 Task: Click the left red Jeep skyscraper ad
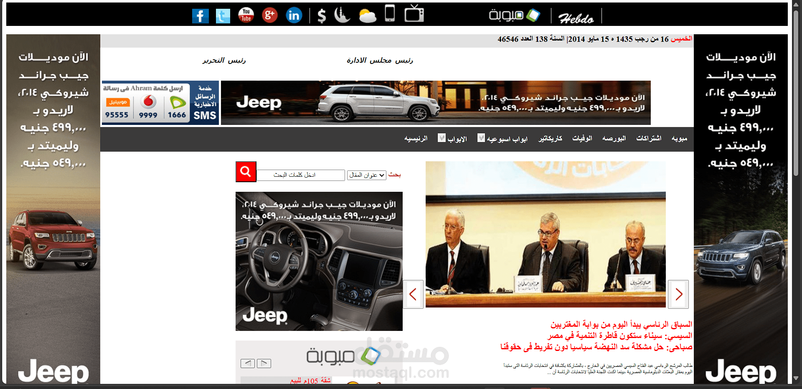point(53,209)
